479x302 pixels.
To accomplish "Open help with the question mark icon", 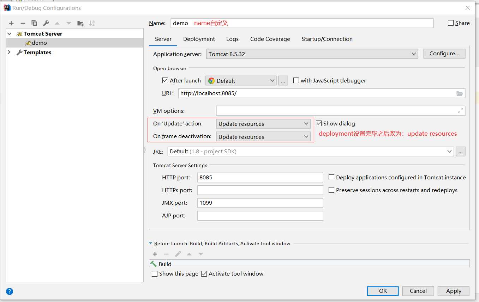I will 10,291.
